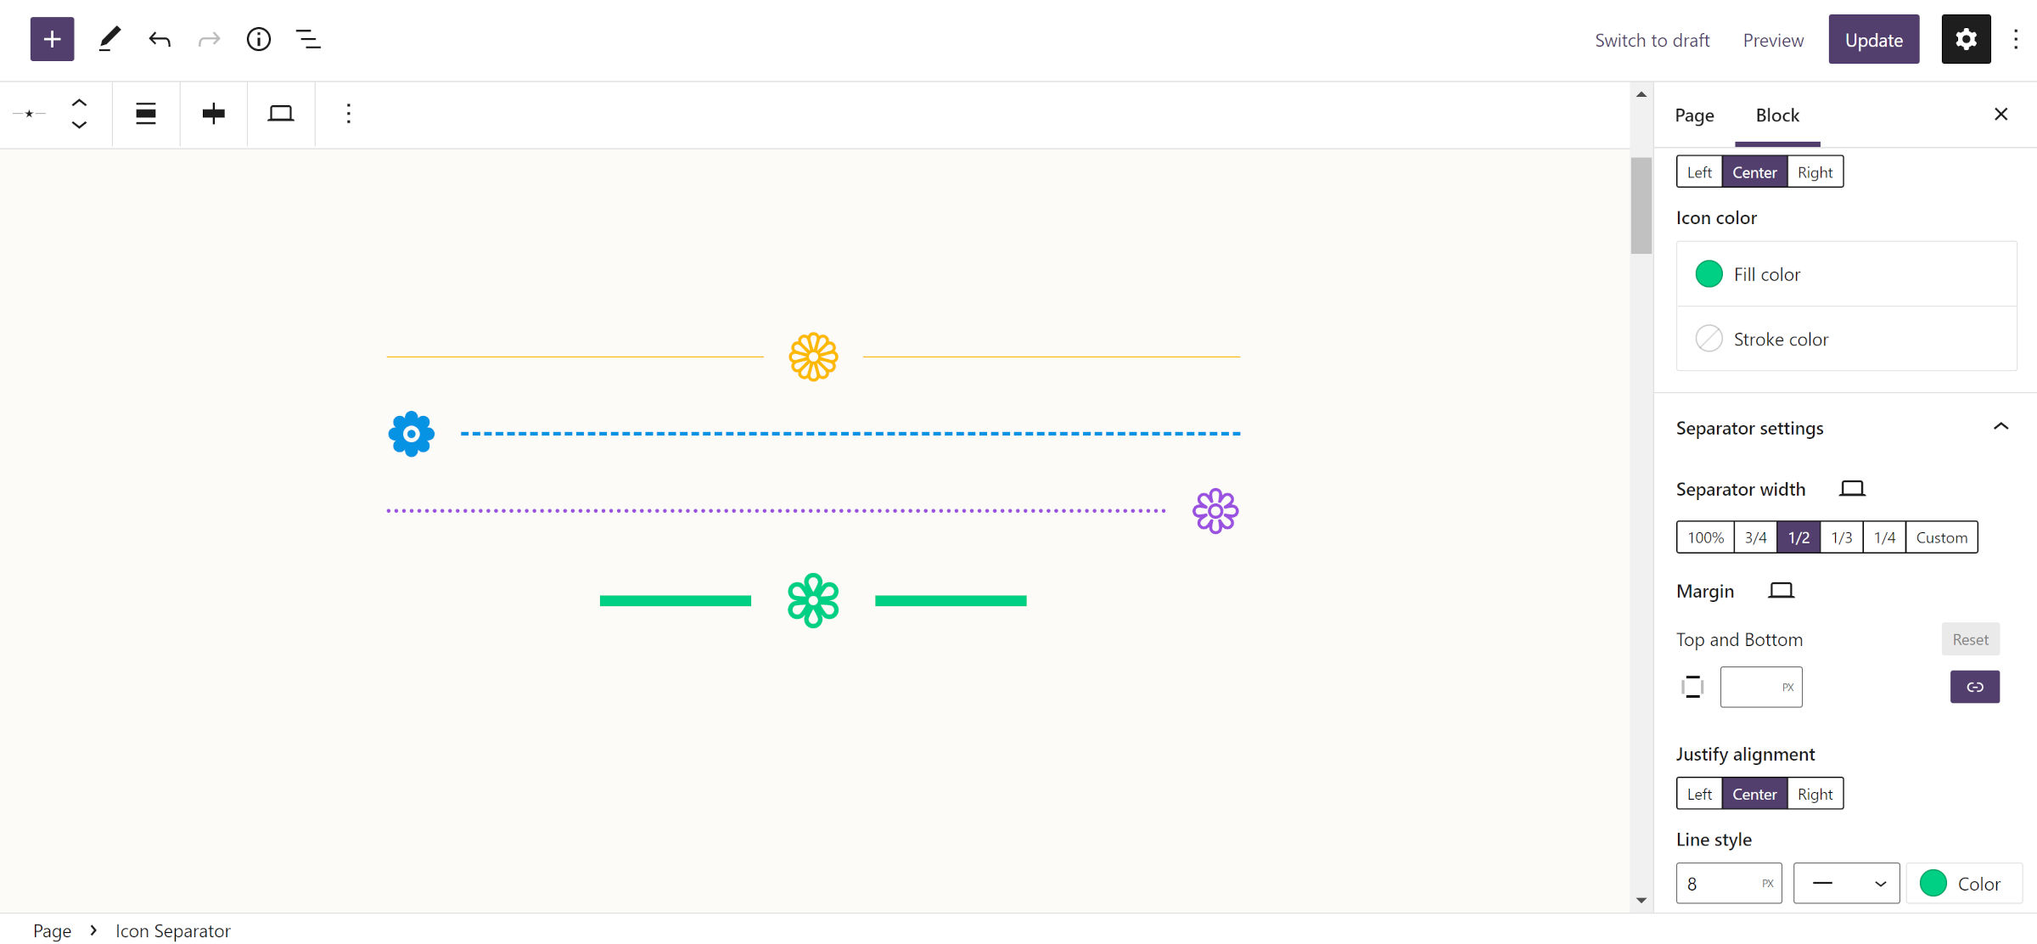2037x944 pixels.
Task: Open the block inserter with the plus icon
Action: 52,39
